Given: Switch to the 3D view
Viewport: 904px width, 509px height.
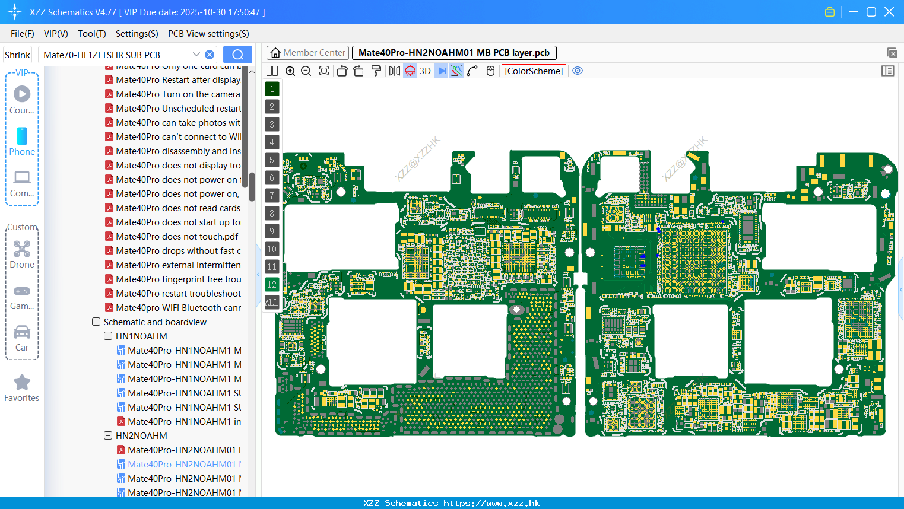Looking at the screenshot, I should (x=425, y=71).
